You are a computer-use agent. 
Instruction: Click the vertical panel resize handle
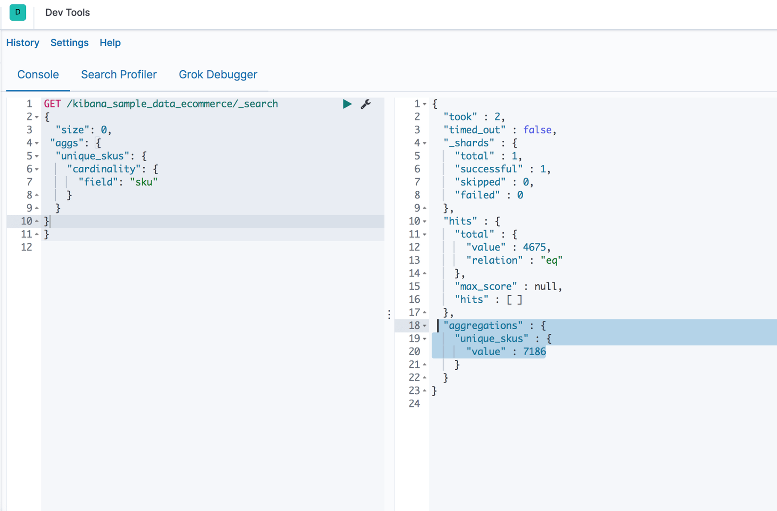(389, 314)
